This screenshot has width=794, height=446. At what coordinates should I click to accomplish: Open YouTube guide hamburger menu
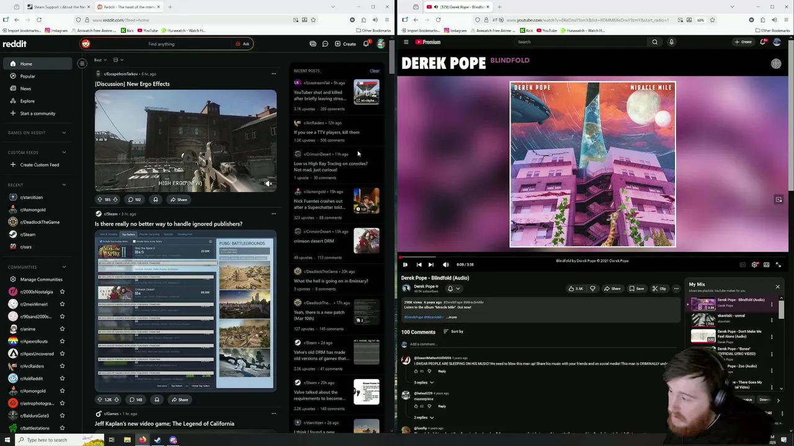406,42
